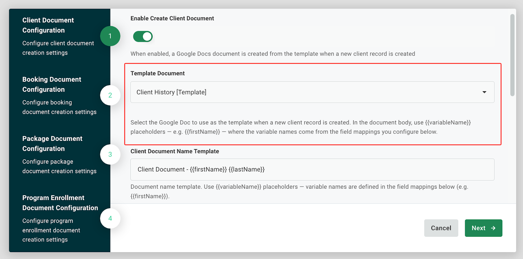Click the green Next button
This screenshot has width=523, height=259.
click(x=483, y=228)
